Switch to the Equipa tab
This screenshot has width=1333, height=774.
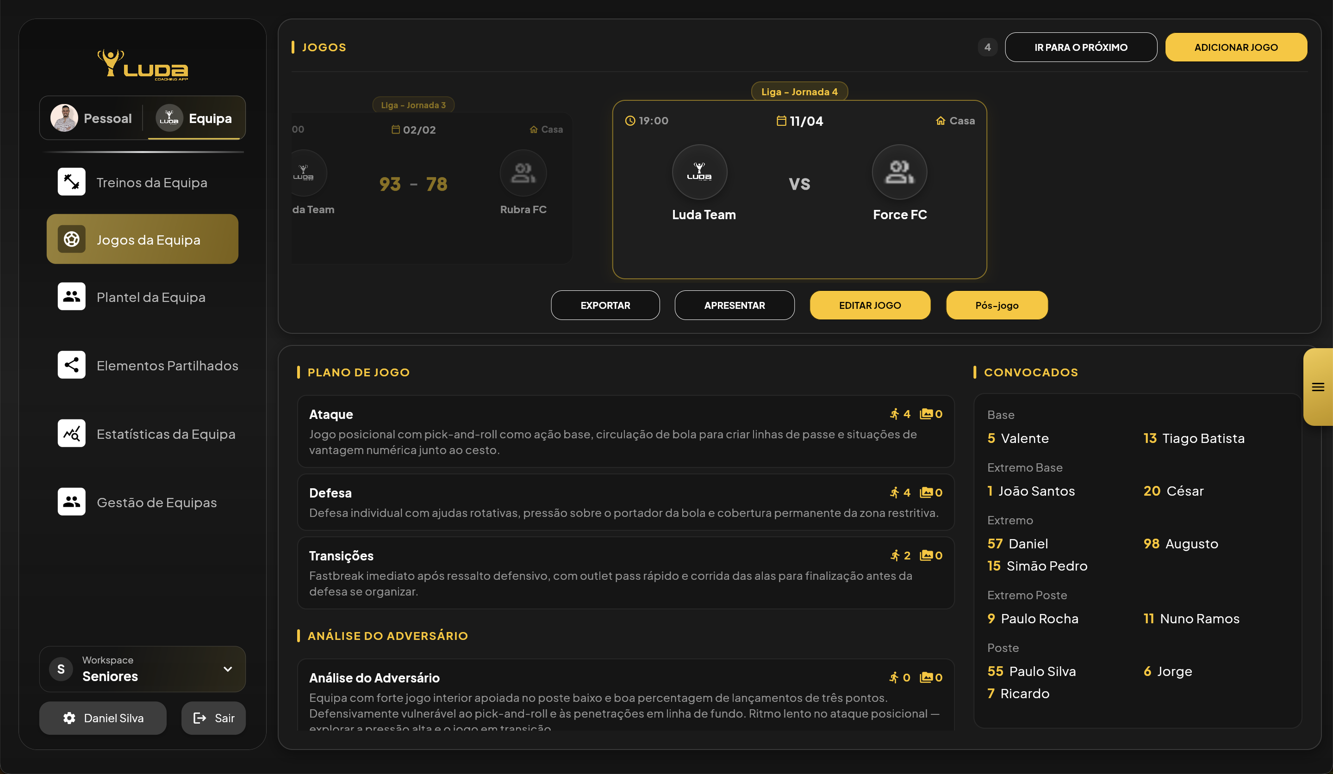[195, 118]
